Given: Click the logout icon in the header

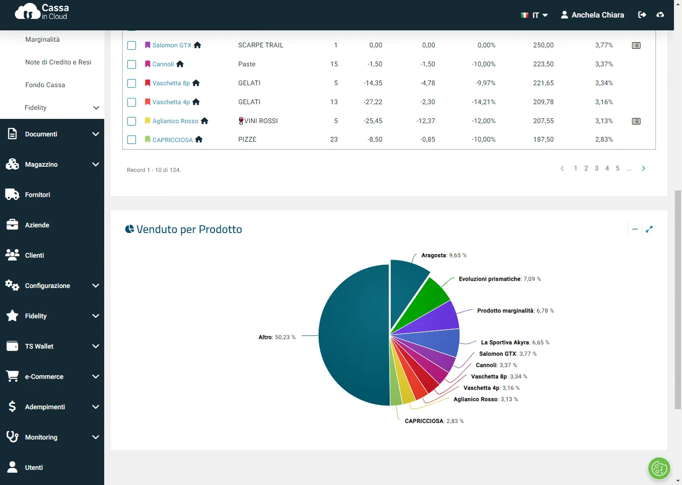Looking at the screenshot, I should (x=642, y=15).
